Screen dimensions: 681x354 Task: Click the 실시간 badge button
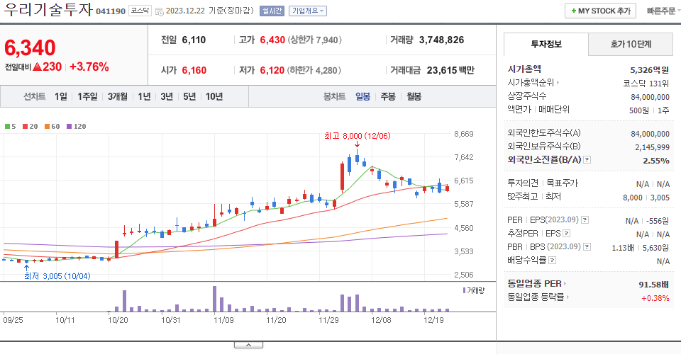coord(272,11)
